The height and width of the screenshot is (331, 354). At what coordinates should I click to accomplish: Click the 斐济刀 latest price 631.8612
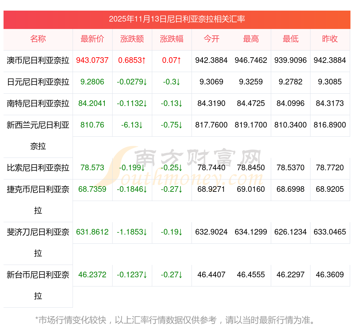[92, 232]
